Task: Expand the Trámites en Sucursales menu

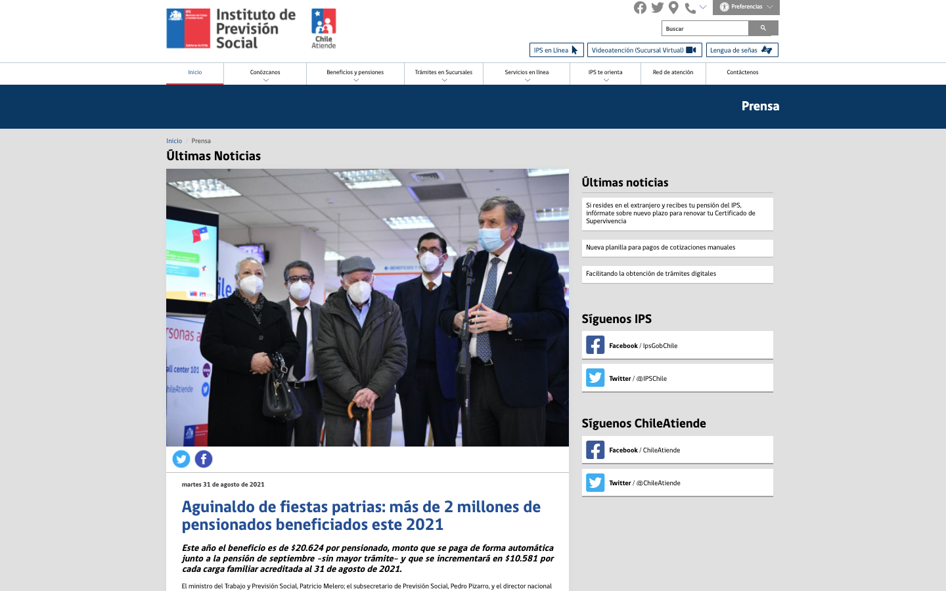Action: click(443, 74)
